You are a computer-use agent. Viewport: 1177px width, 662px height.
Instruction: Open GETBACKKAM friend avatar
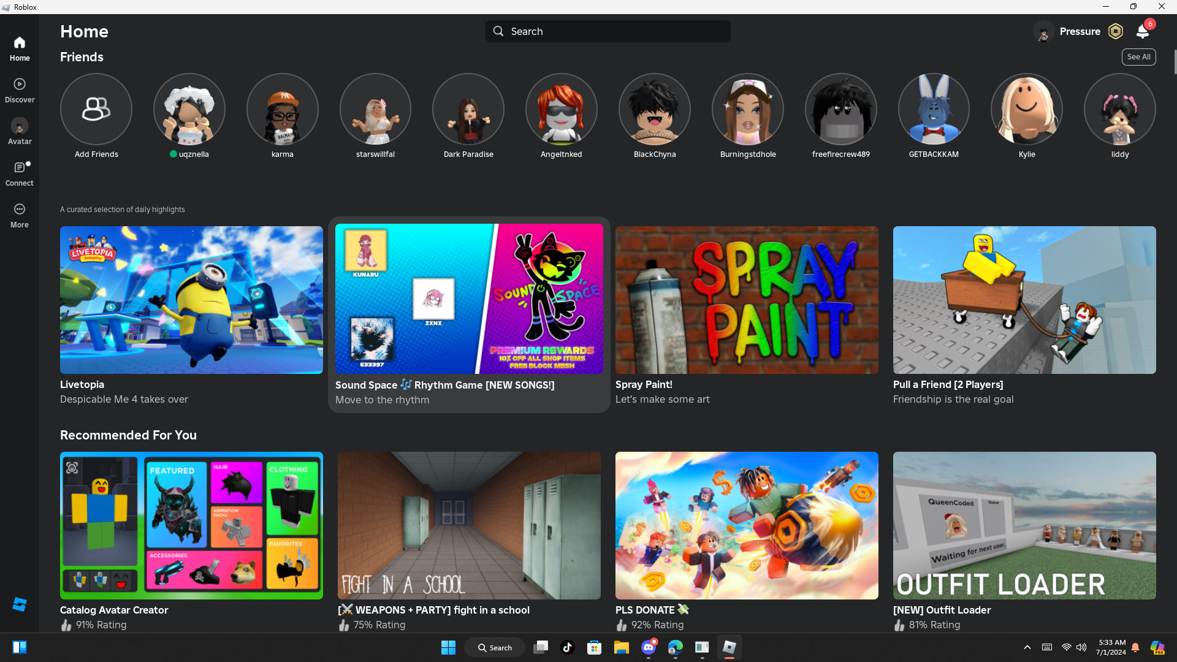click(934, 109)
